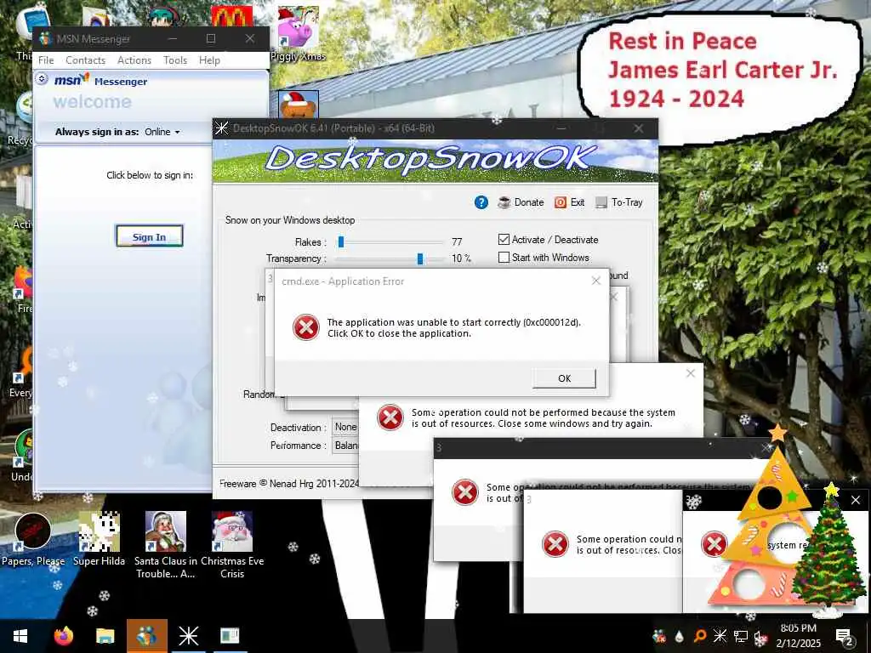Click the Donate coffee cup icon

click(504, 202)
